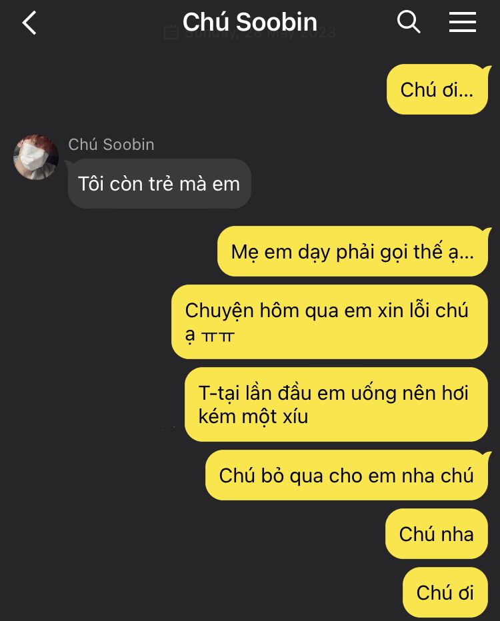Tap the faded Sunday date header text

click(x=260, y=33)
